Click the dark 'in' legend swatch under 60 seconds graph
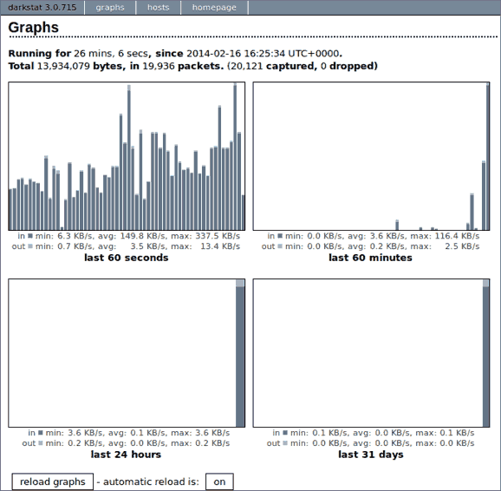The width and height of the screenshot is (501, 491). click(30, 236)
